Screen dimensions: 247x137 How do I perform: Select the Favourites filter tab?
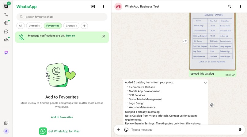click(x=53, y=26)
